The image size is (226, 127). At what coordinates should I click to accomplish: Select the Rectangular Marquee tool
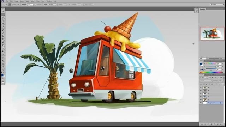pos(3,14)
